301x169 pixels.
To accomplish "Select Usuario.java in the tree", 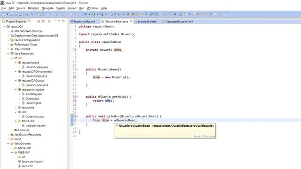I will (33, 103).
